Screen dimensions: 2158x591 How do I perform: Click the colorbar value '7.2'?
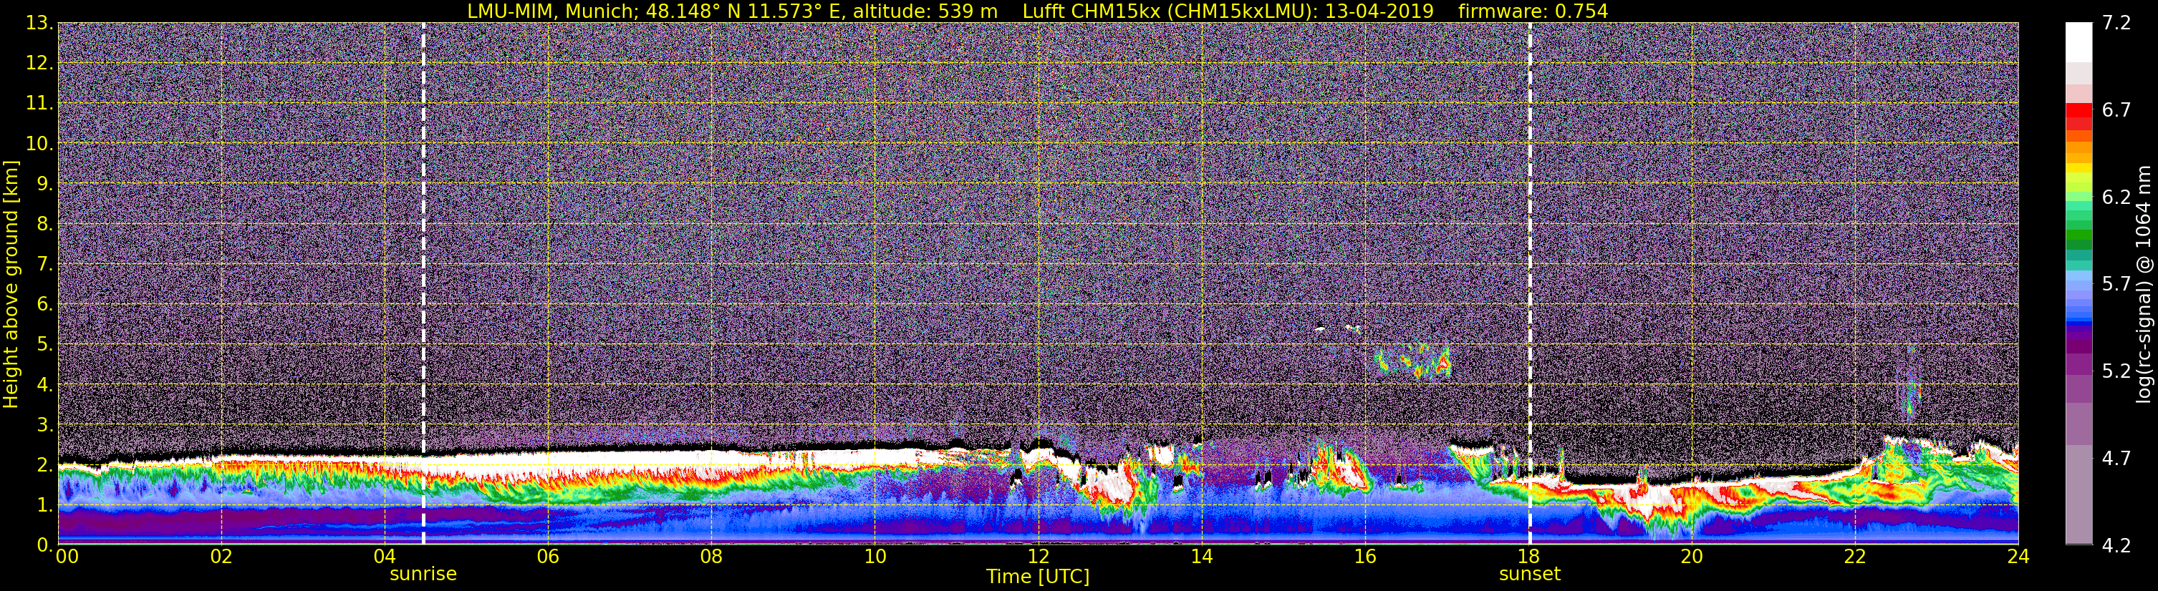[x=2116, y=23]
